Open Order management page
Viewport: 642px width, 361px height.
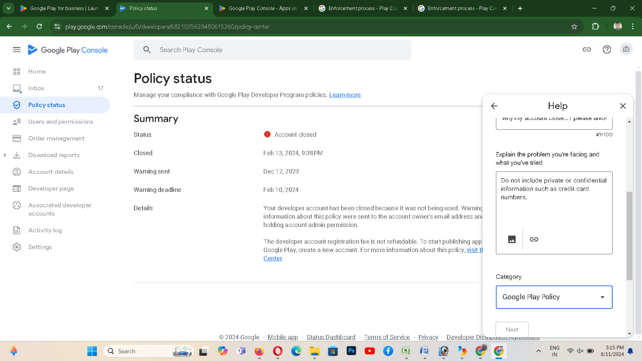pyautogui.click(x=55, y=138)
